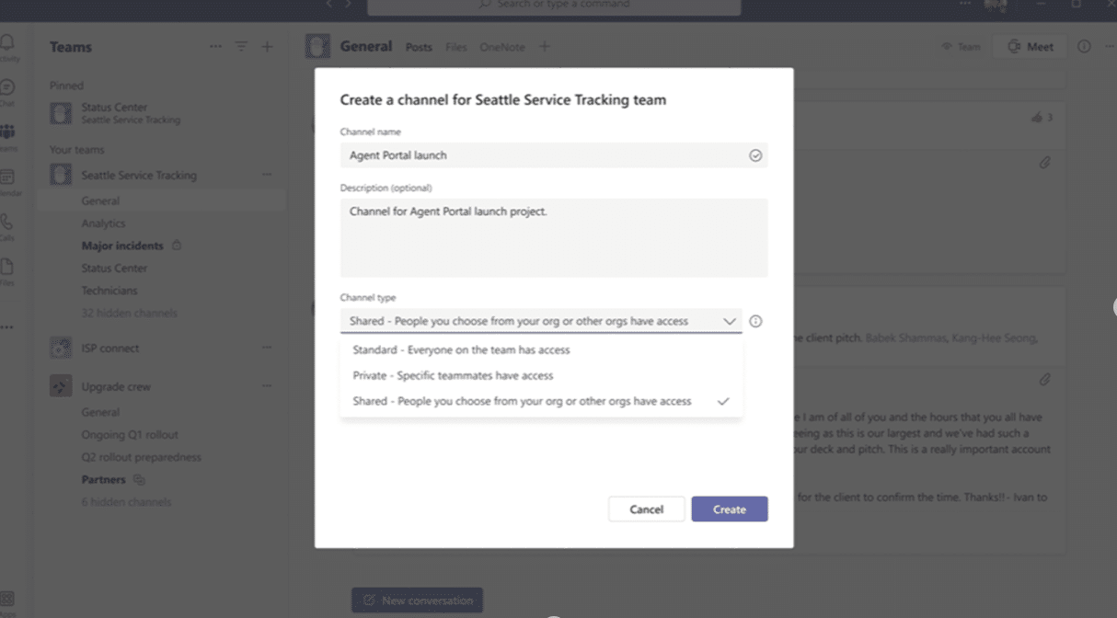Open Chat in the left rail
Screen dimensions: 1117x618
7,92
